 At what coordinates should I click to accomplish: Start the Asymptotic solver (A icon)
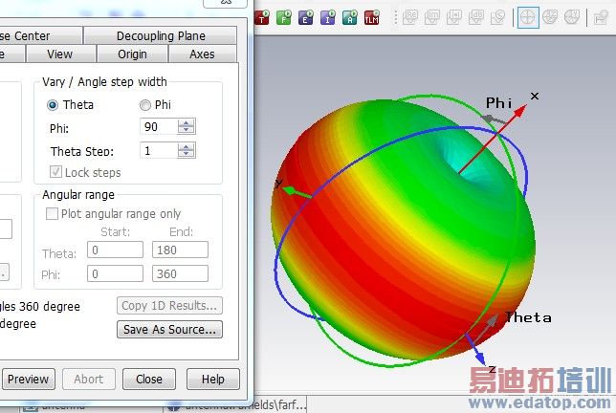[350, 17]
